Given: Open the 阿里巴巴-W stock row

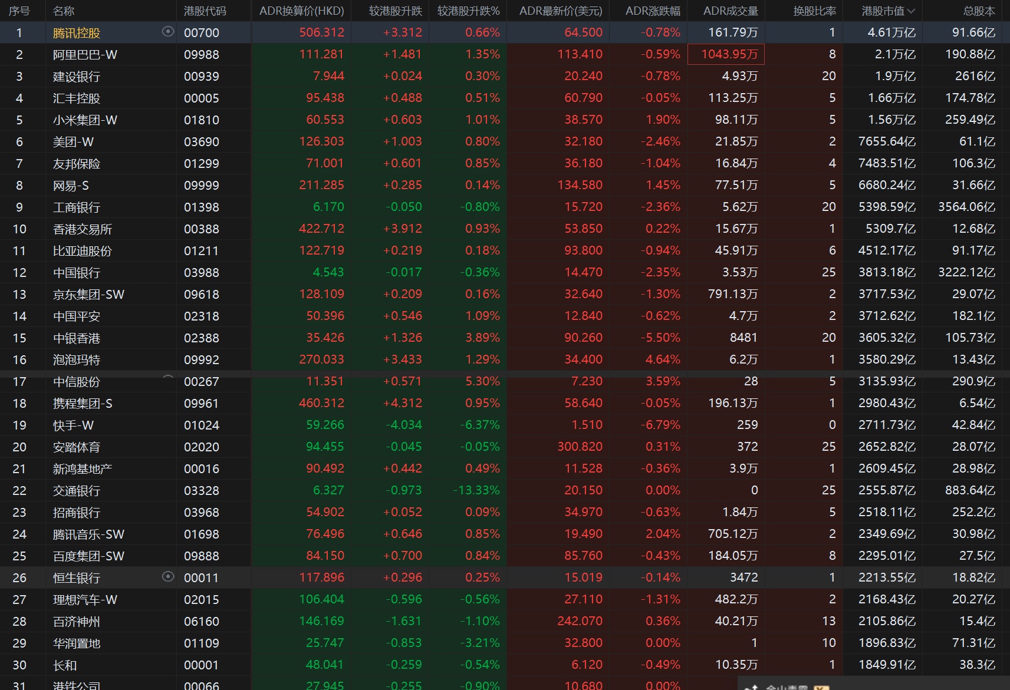Looking at the screenshot, I should click(85, 55).
